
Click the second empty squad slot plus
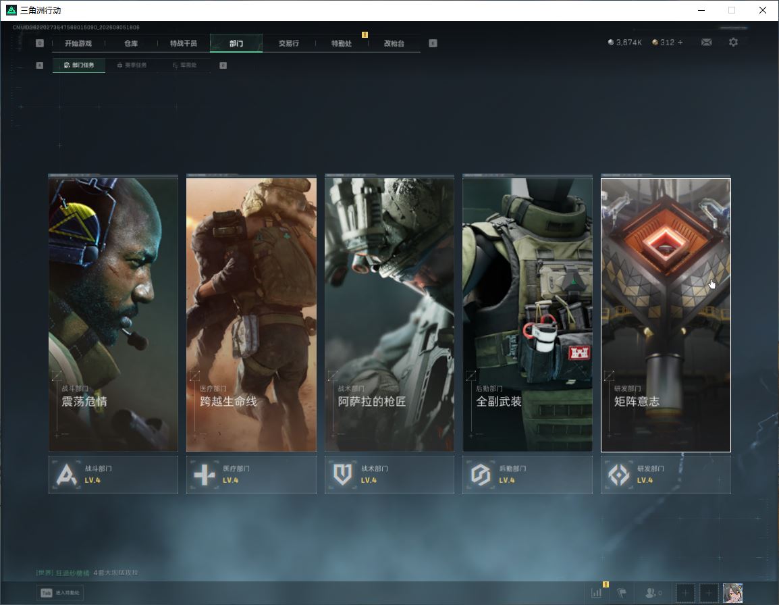pos(709,593)
